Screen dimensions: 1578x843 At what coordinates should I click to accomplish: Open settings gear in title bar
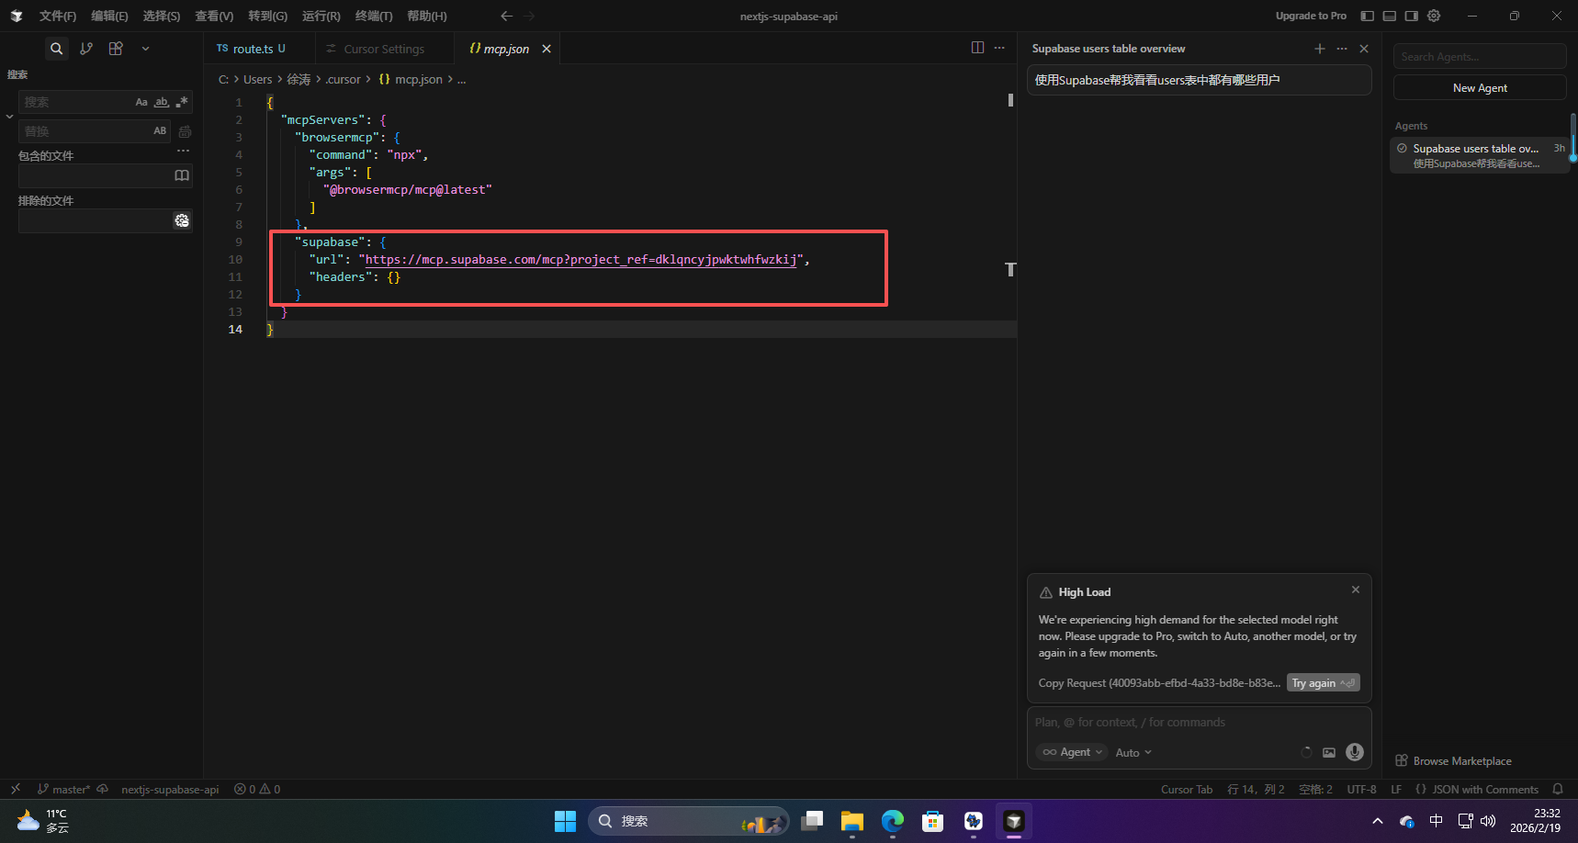(x=1434, y=16)
